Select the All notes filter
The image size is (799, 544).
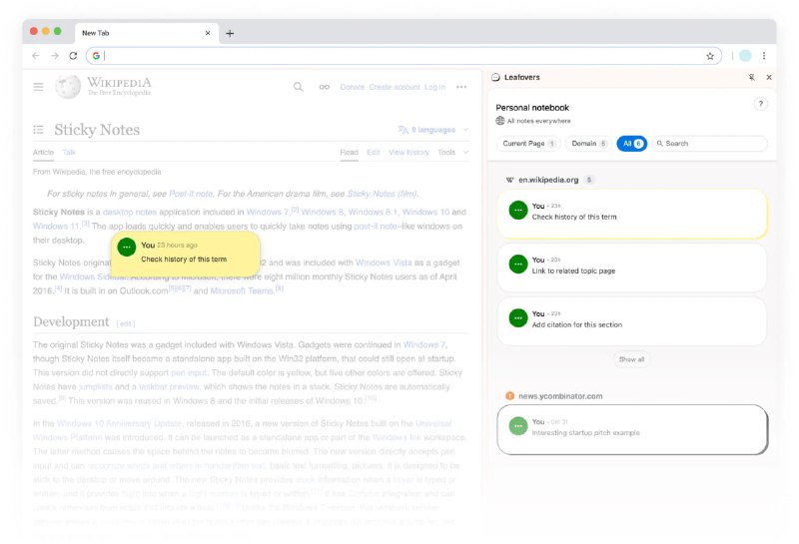632,144
